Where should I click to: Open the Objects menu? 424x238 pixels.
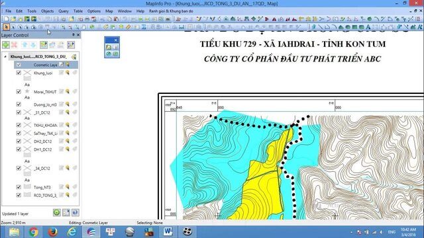47,11
